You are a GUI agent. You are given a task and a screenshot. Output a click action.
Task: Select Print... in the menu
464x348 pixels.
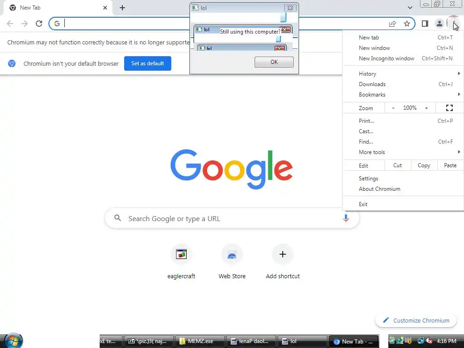403,121
